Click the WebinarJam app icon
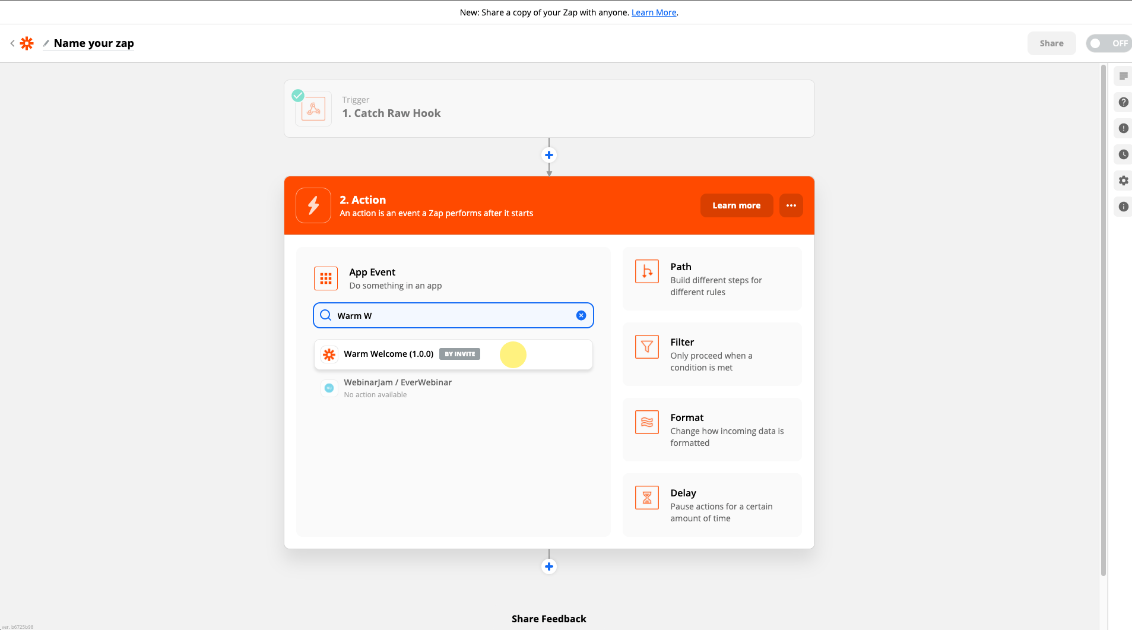 (329, 388)
